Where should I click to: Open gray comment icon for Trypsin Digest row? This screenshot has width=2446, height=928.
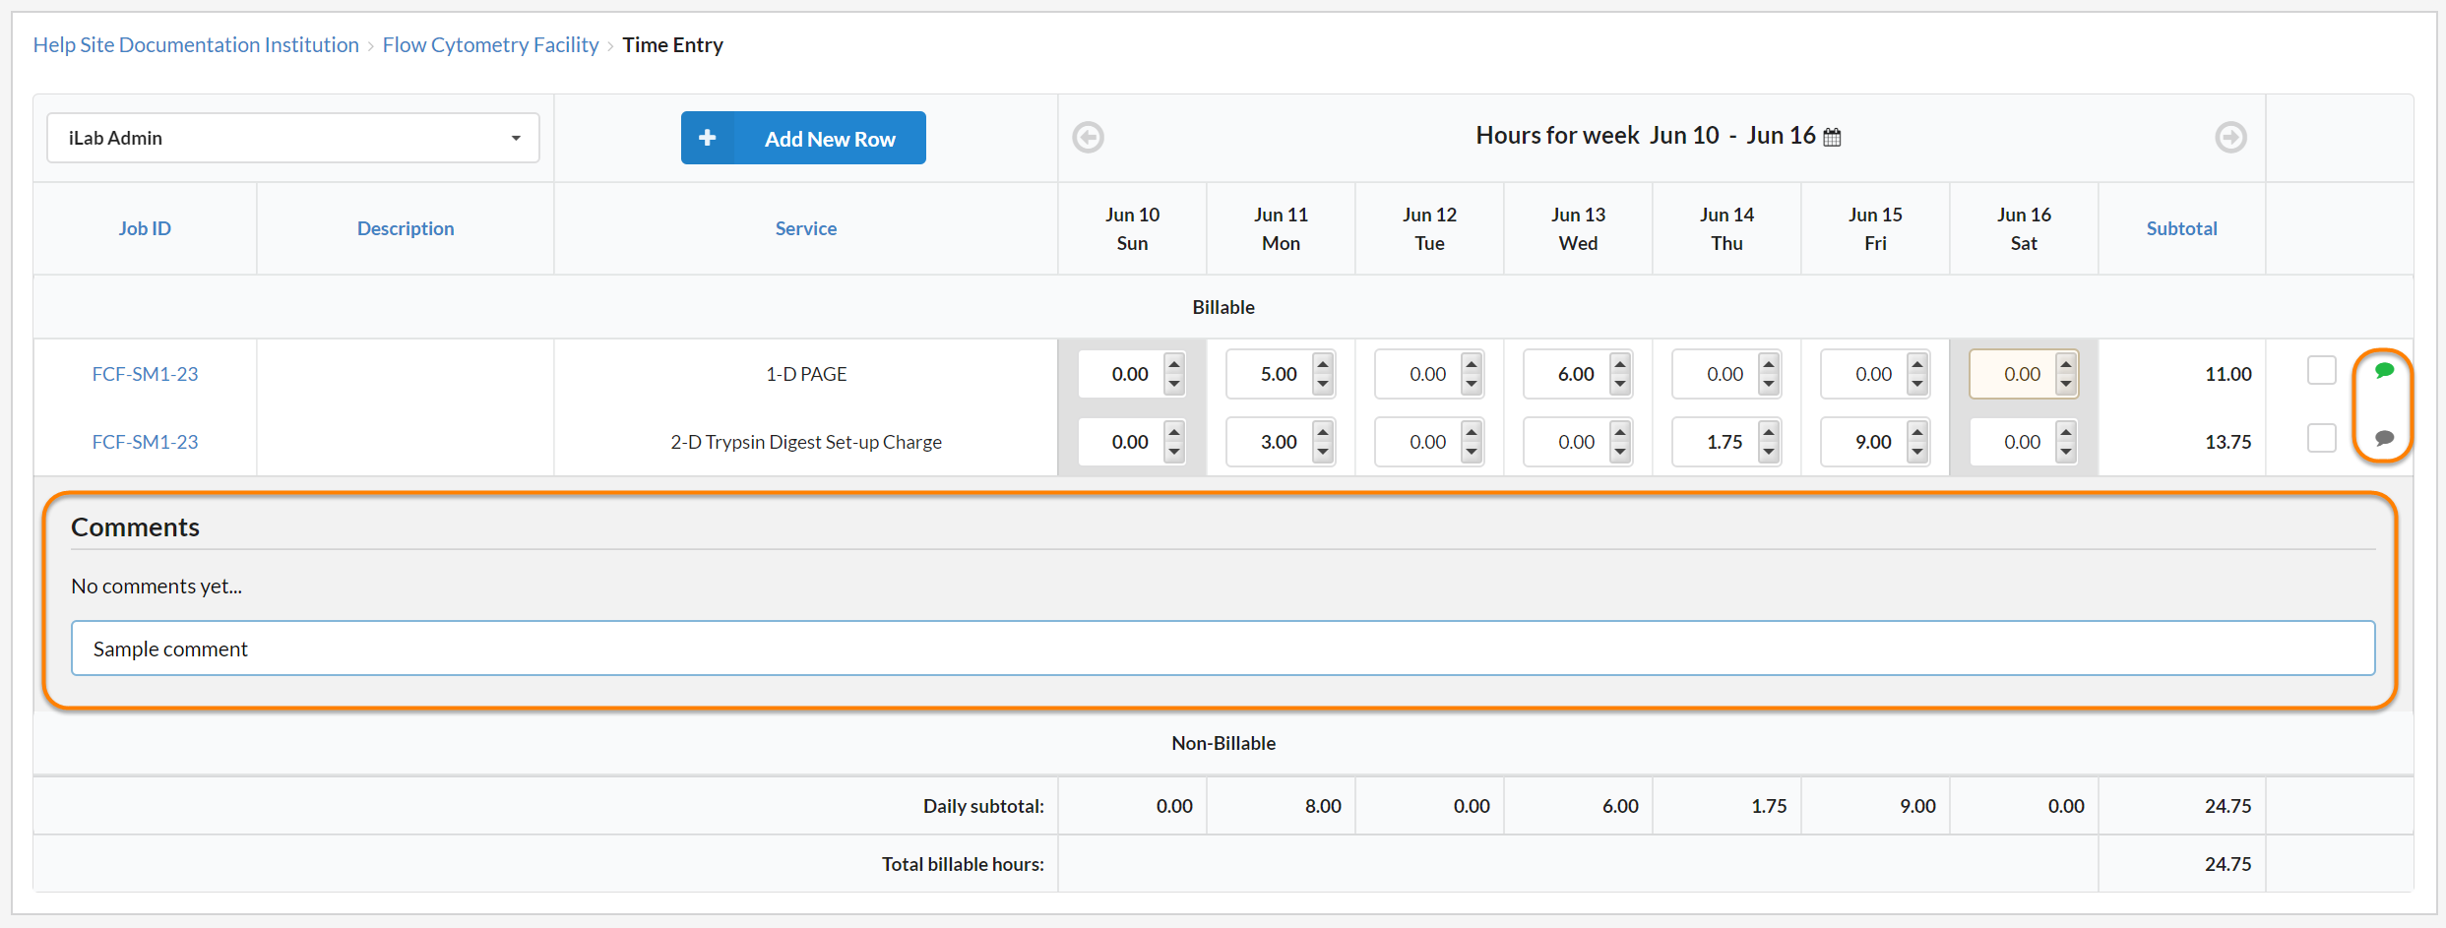(2383, 439)
